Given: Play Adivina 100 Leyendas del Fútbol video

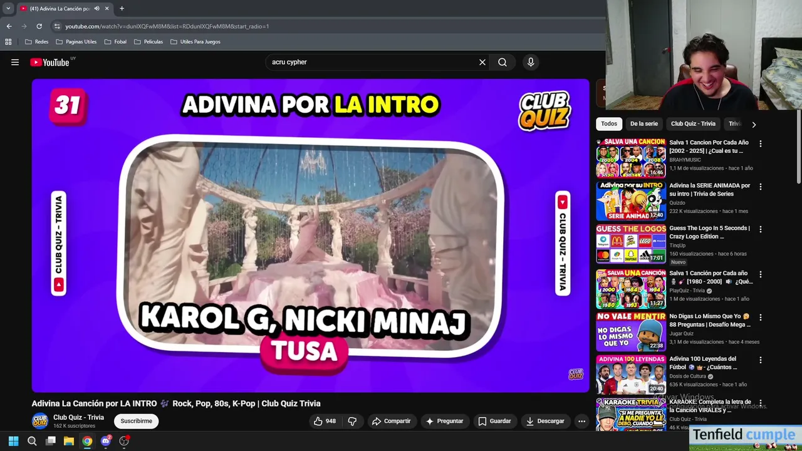Looking at the screenshot, I should (x=631, y=375).
